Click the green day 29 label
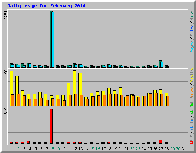 [172, 149]
